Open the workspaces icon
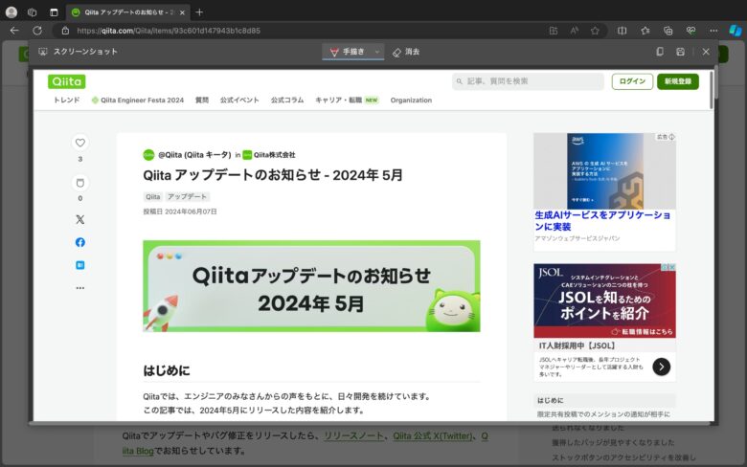This screenshot has height=467, width=747. [x=32, y=12]
